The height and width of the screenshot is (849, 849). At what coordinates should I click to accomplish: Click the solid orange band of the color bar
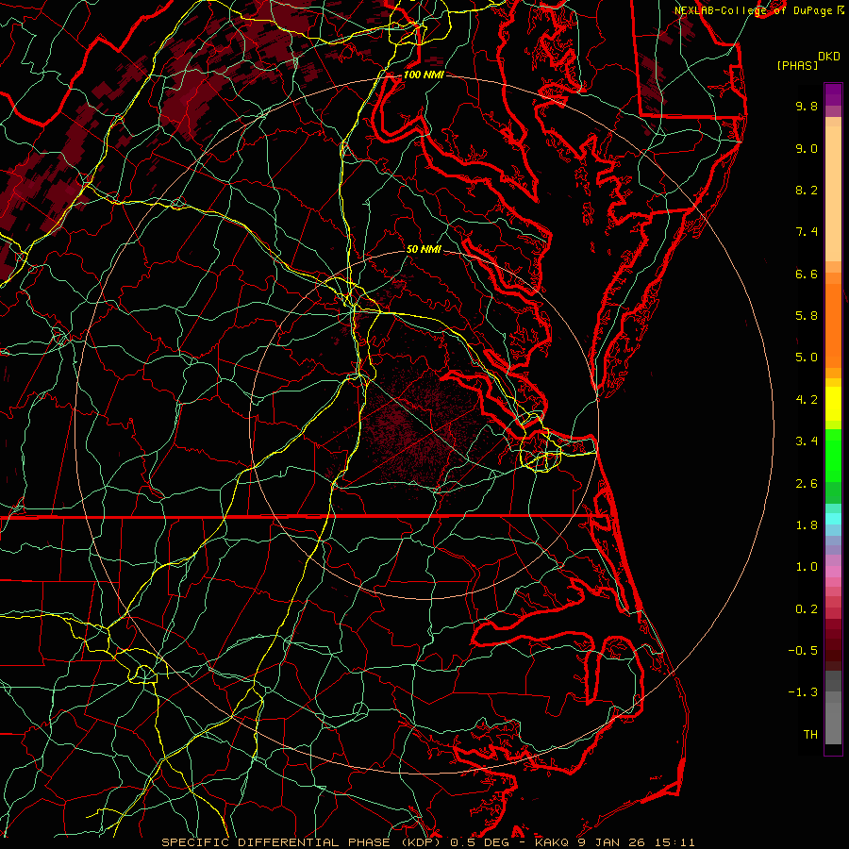click(x=833, y=326)
